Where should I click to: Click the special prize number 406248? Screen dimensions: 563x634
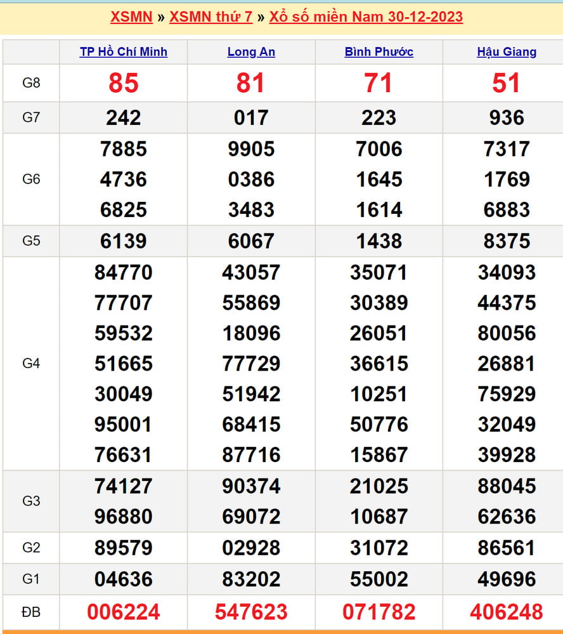click(x=507, y=612)
